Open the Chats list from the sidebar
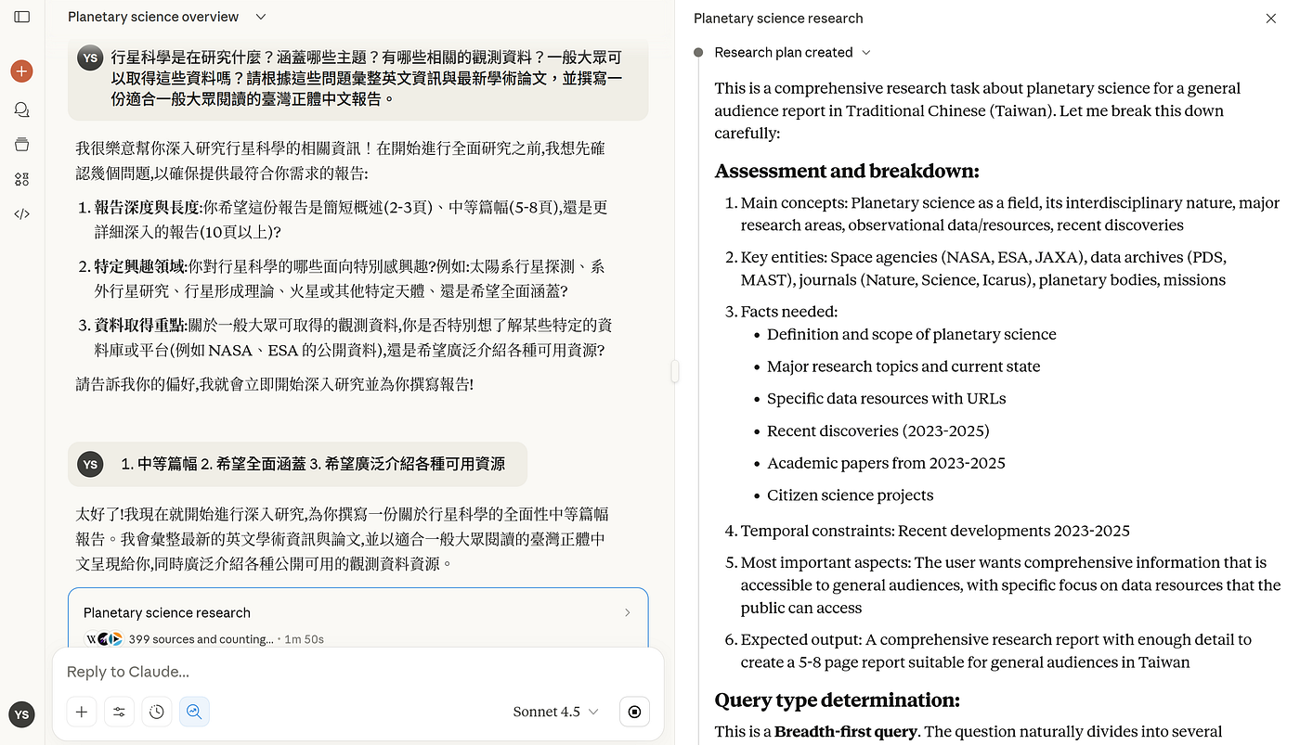 [x=22, y=109]
